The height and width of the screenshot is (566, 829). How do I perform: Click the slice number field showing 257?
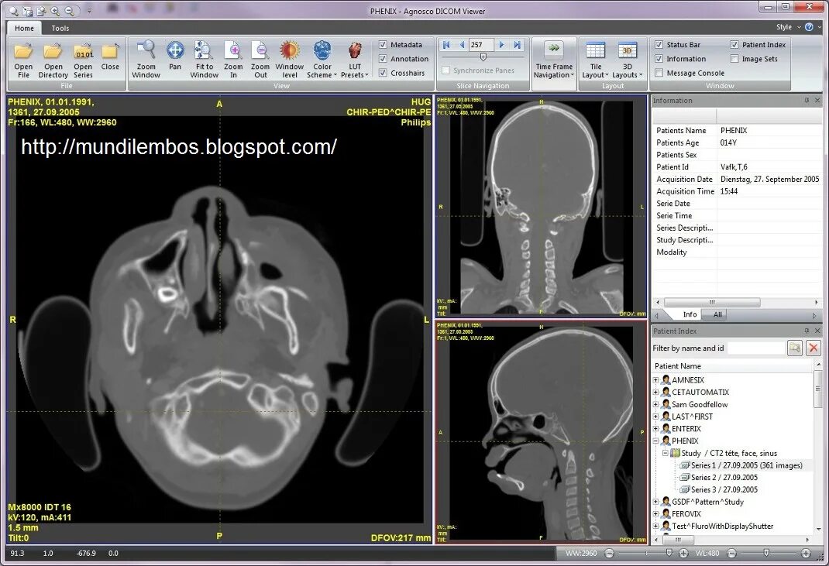pos(480,45)
